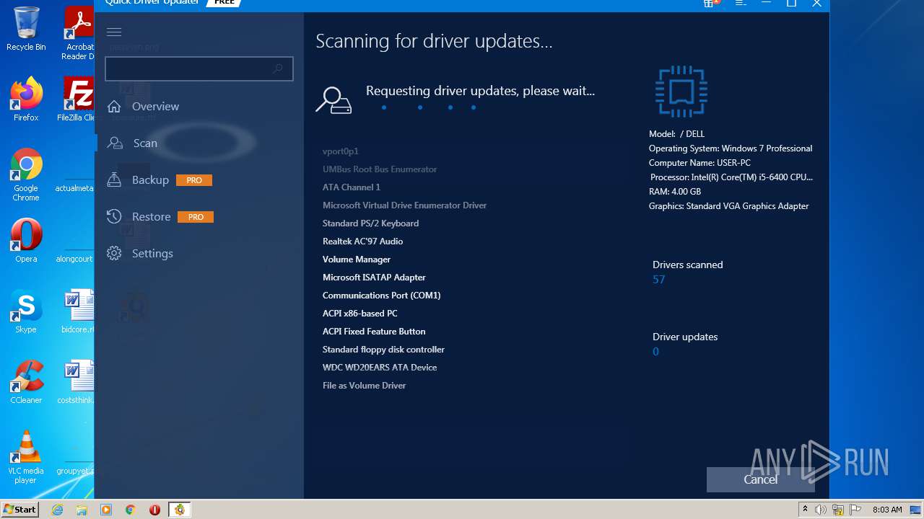Open CCleaner desktop shortcut
The image size is (924, 519).
click(x=26, y=382)
